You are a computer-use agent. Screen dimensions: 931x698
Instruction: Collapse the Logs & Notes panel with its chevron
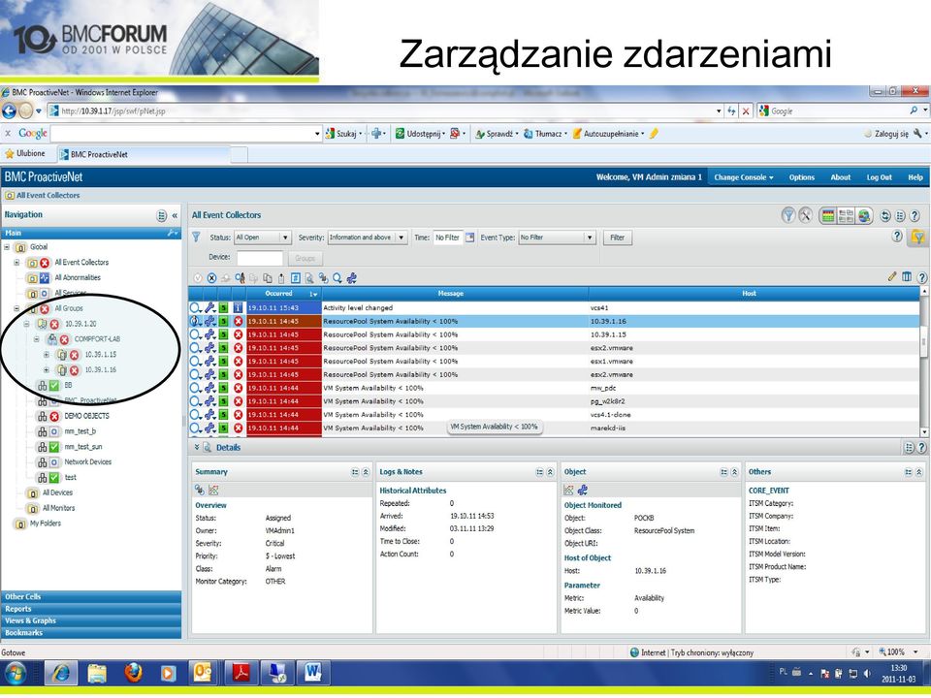coord(550,472)
